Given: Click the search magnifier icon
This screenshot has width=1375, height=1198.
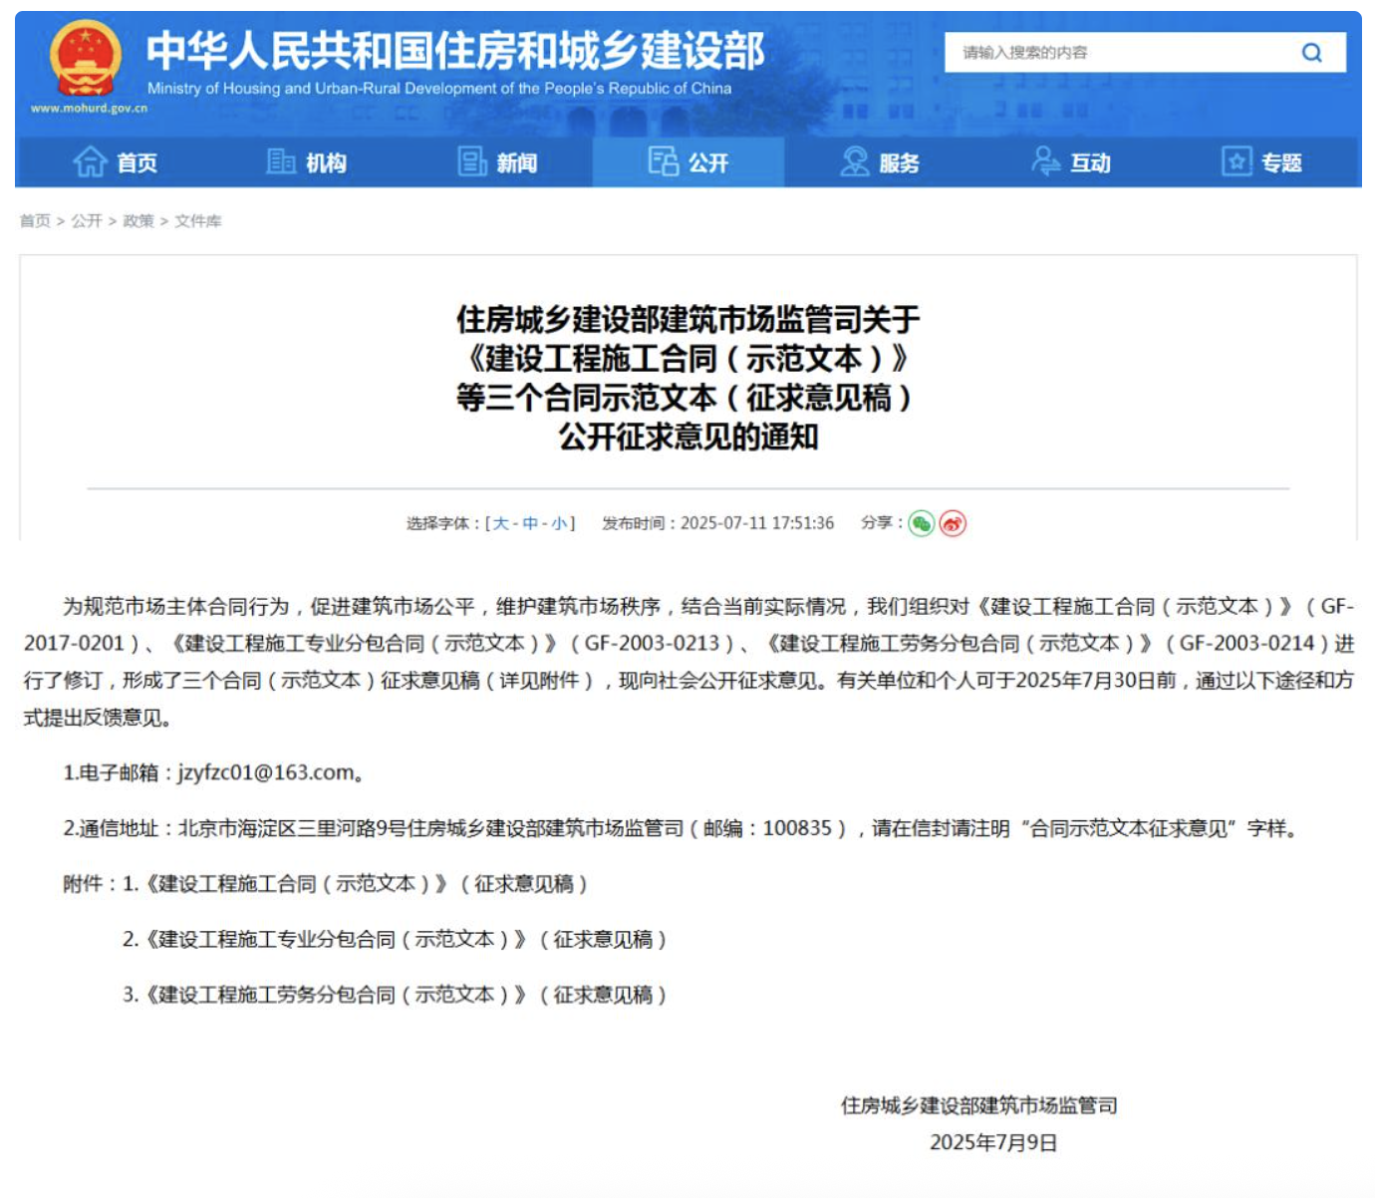Looking at the screenshot, I should pos(1311,53).
